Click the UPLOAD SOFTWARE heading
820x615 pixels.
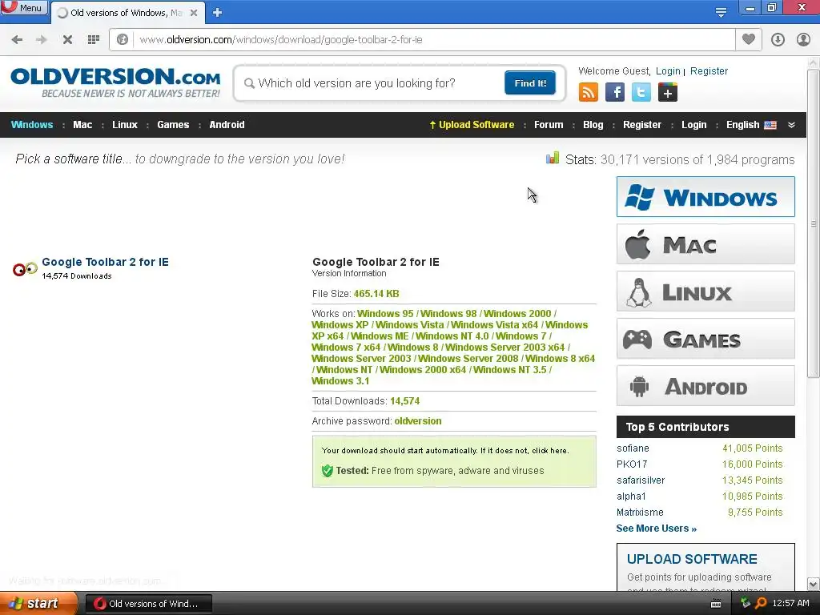pos(692,559)
